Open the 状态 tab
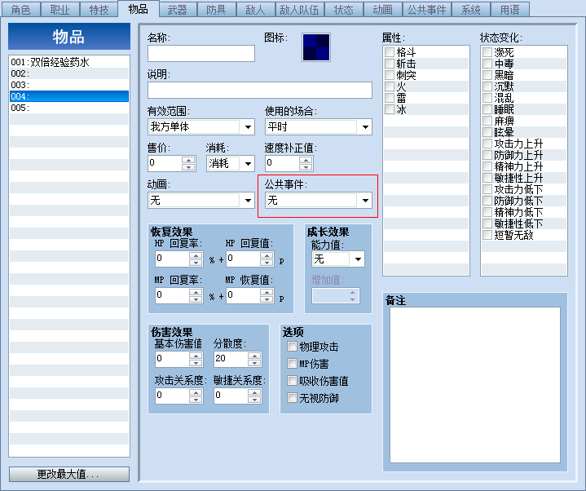The image size is (586, 491). [x=343, y=10]
